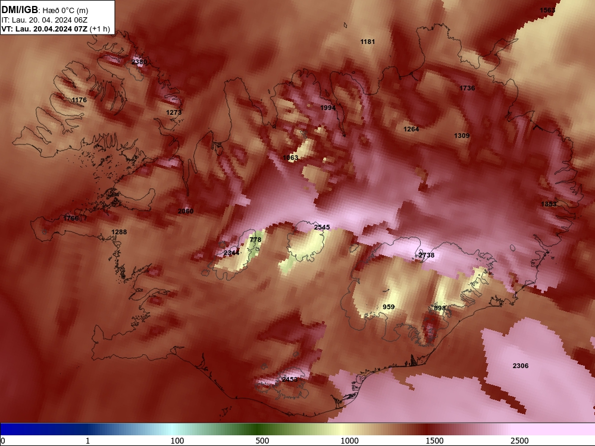The width and height of the screenshot is (595, 446).
Task: Select the 1563 value label
Action: point(547,10)
